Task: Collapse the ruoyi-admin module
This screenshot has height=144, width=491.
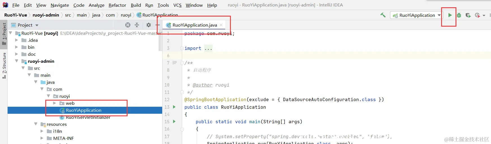Action: coord(17,61)
